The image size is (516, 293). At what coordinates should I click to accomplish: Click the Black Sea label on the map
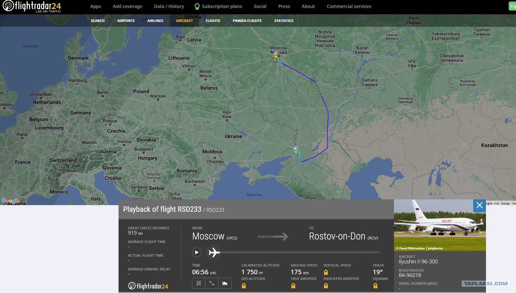tap(254, 195)
